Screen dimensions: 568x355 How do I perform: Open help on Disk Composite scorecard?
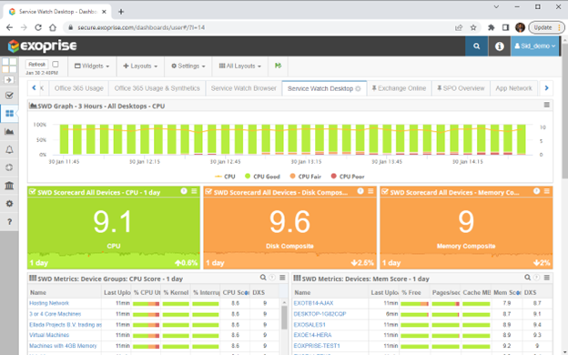pos(360,191)
